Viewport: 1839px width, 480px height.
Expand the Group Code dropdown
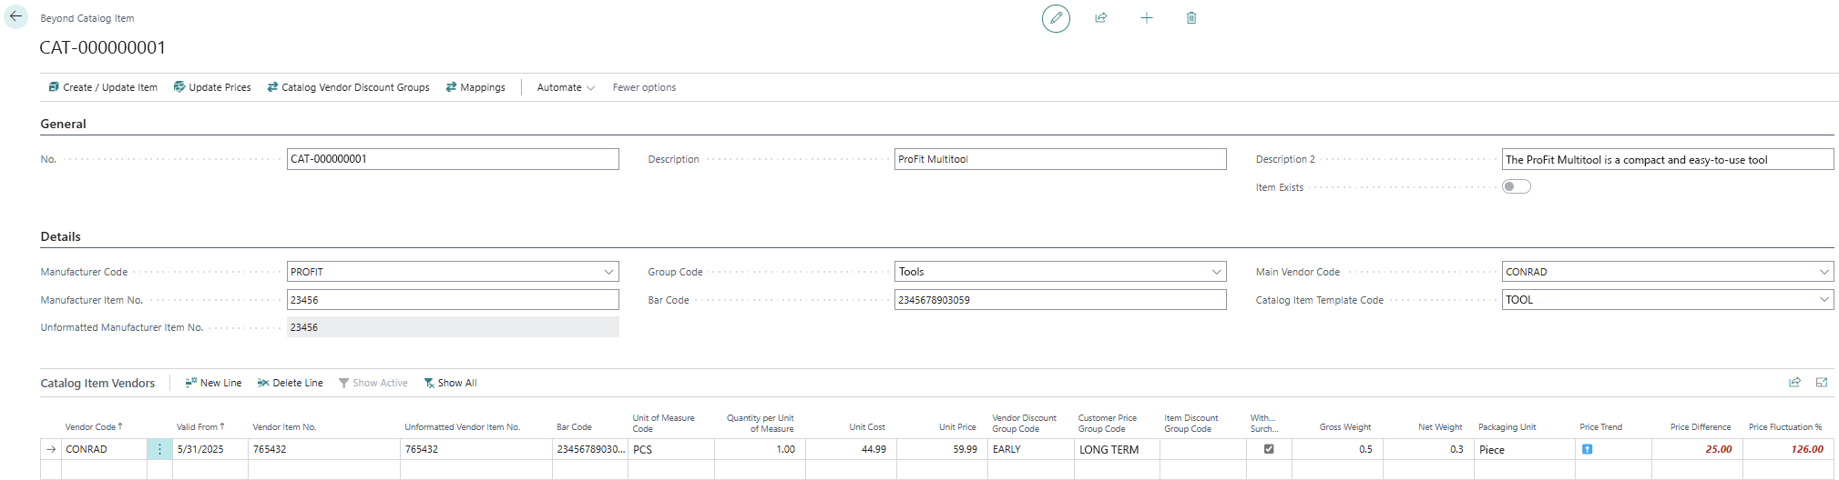tap(1216, 272)
